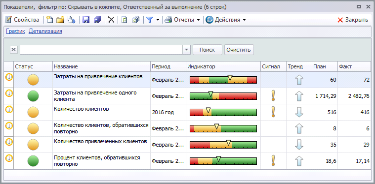Click the Очистить clear button

click(239, 50)
